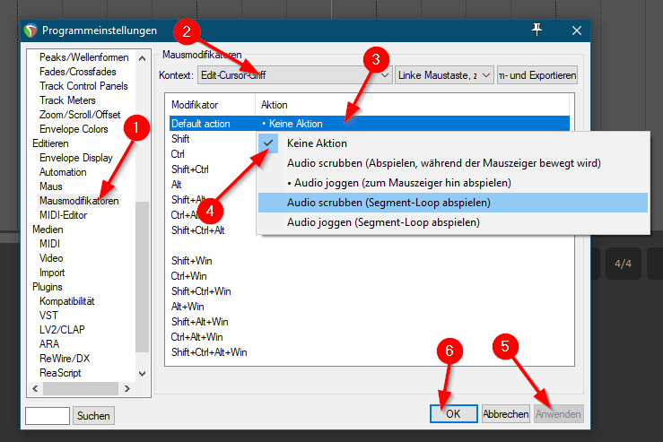Select Peaks/Wellenformen in the settings tree

(x=83, y=57)
